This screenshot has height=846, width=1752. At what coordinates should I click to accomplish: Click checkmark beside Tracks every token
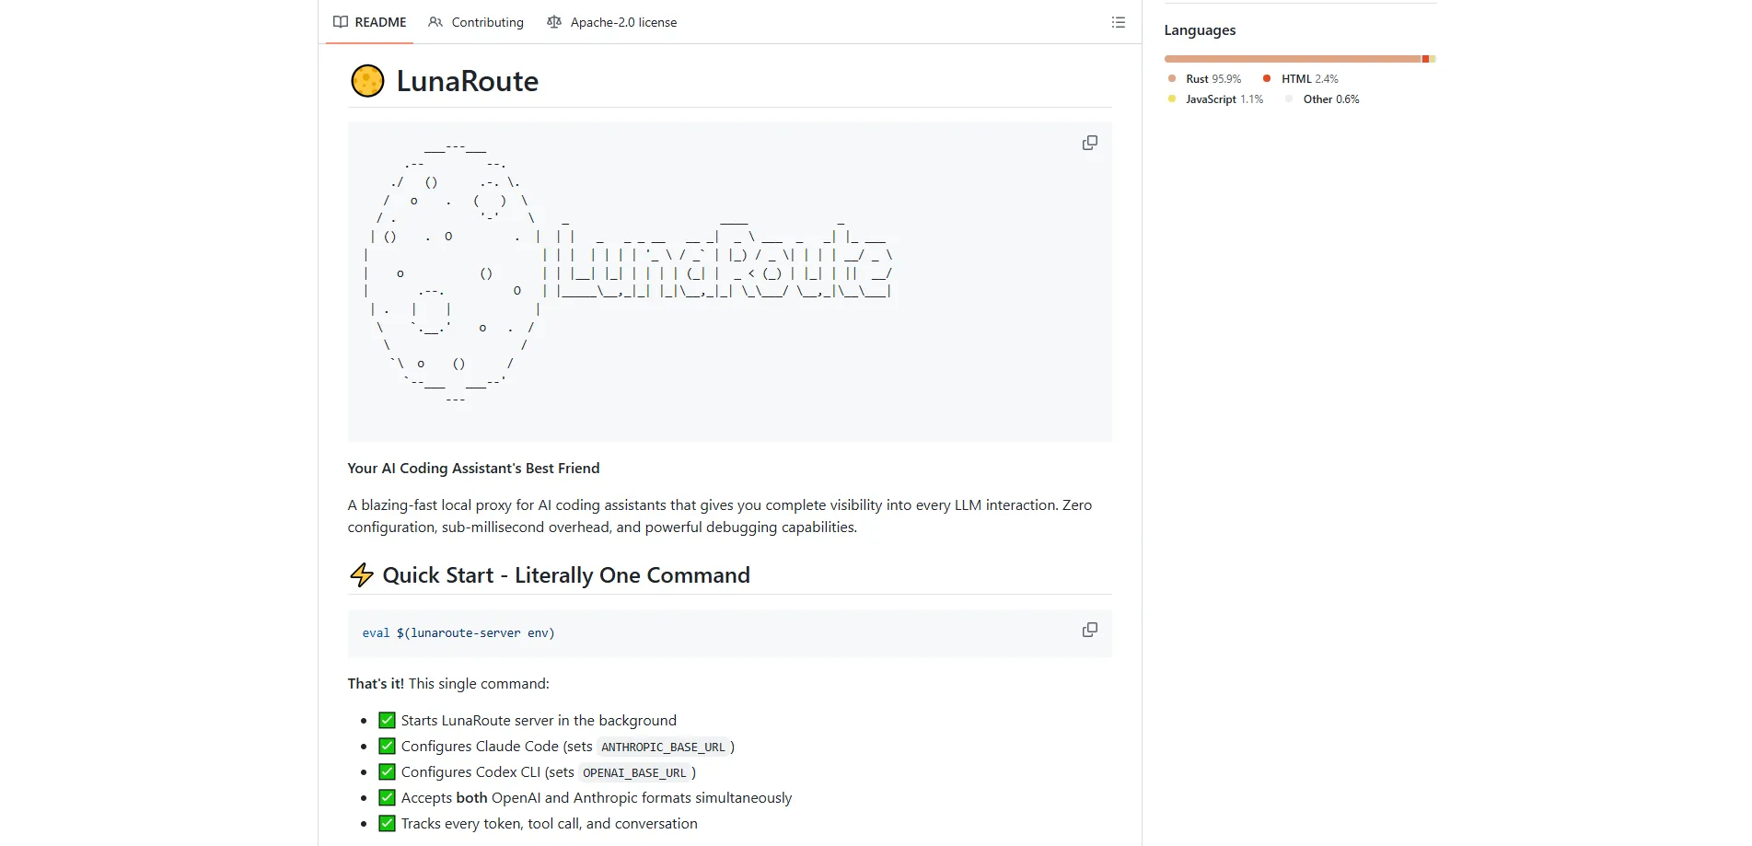[x=387, y=824]
